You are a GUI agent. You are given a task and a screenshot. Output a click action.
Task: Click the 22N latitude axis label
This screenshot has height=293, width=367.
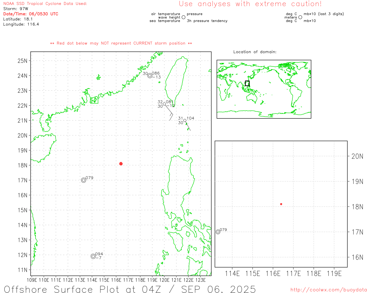22,106
